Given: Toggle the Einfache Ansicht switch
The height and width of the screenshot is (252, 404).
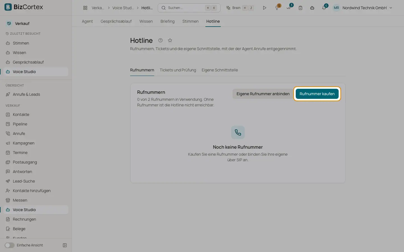Looking at the screenshot, I should (10, 245).
